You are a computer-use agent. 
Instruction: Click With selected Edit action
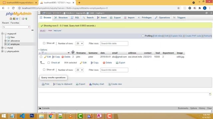pos(83,63)
